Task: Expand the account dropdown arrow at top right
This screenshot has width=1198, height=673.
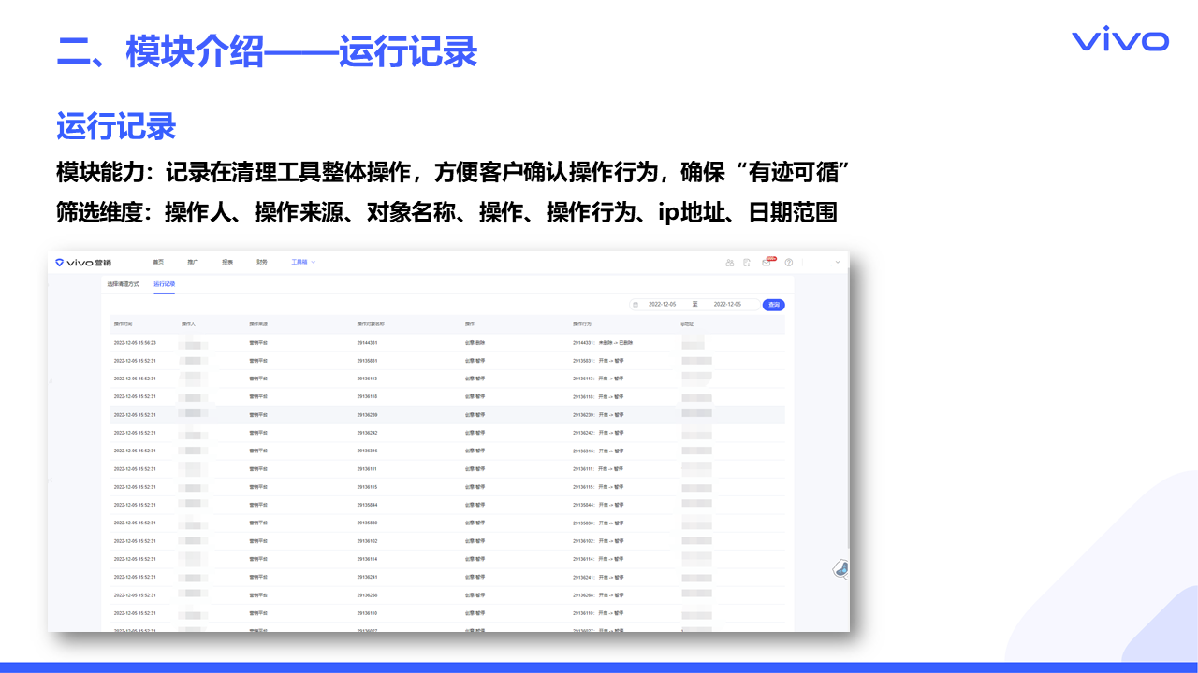Action: (837, 263)
